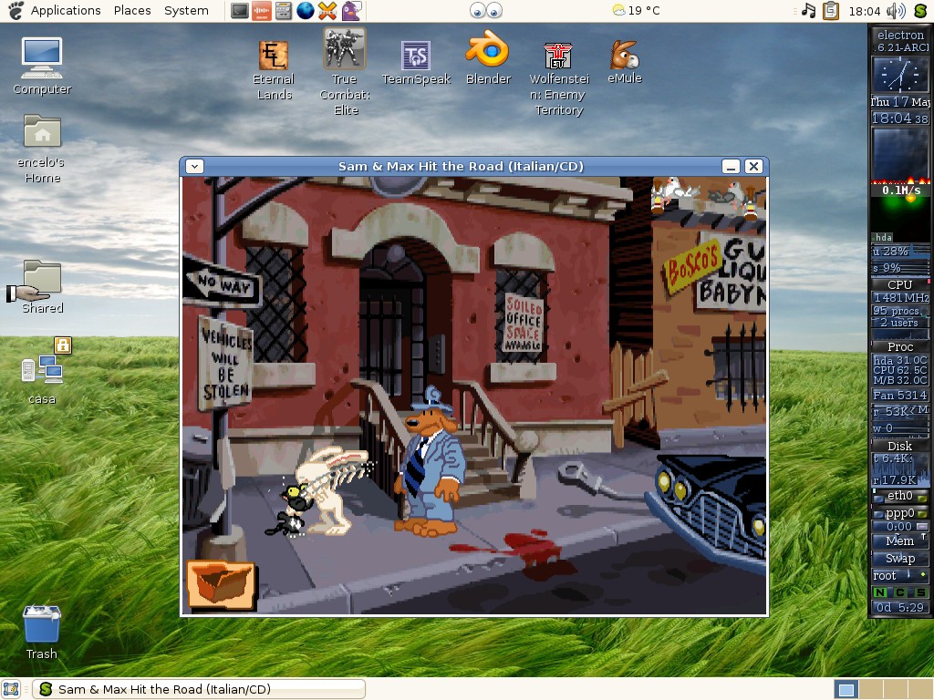Click the '1481MHz' CPU frequency reading
The image size is (934, 700).
tap(900, 298)
